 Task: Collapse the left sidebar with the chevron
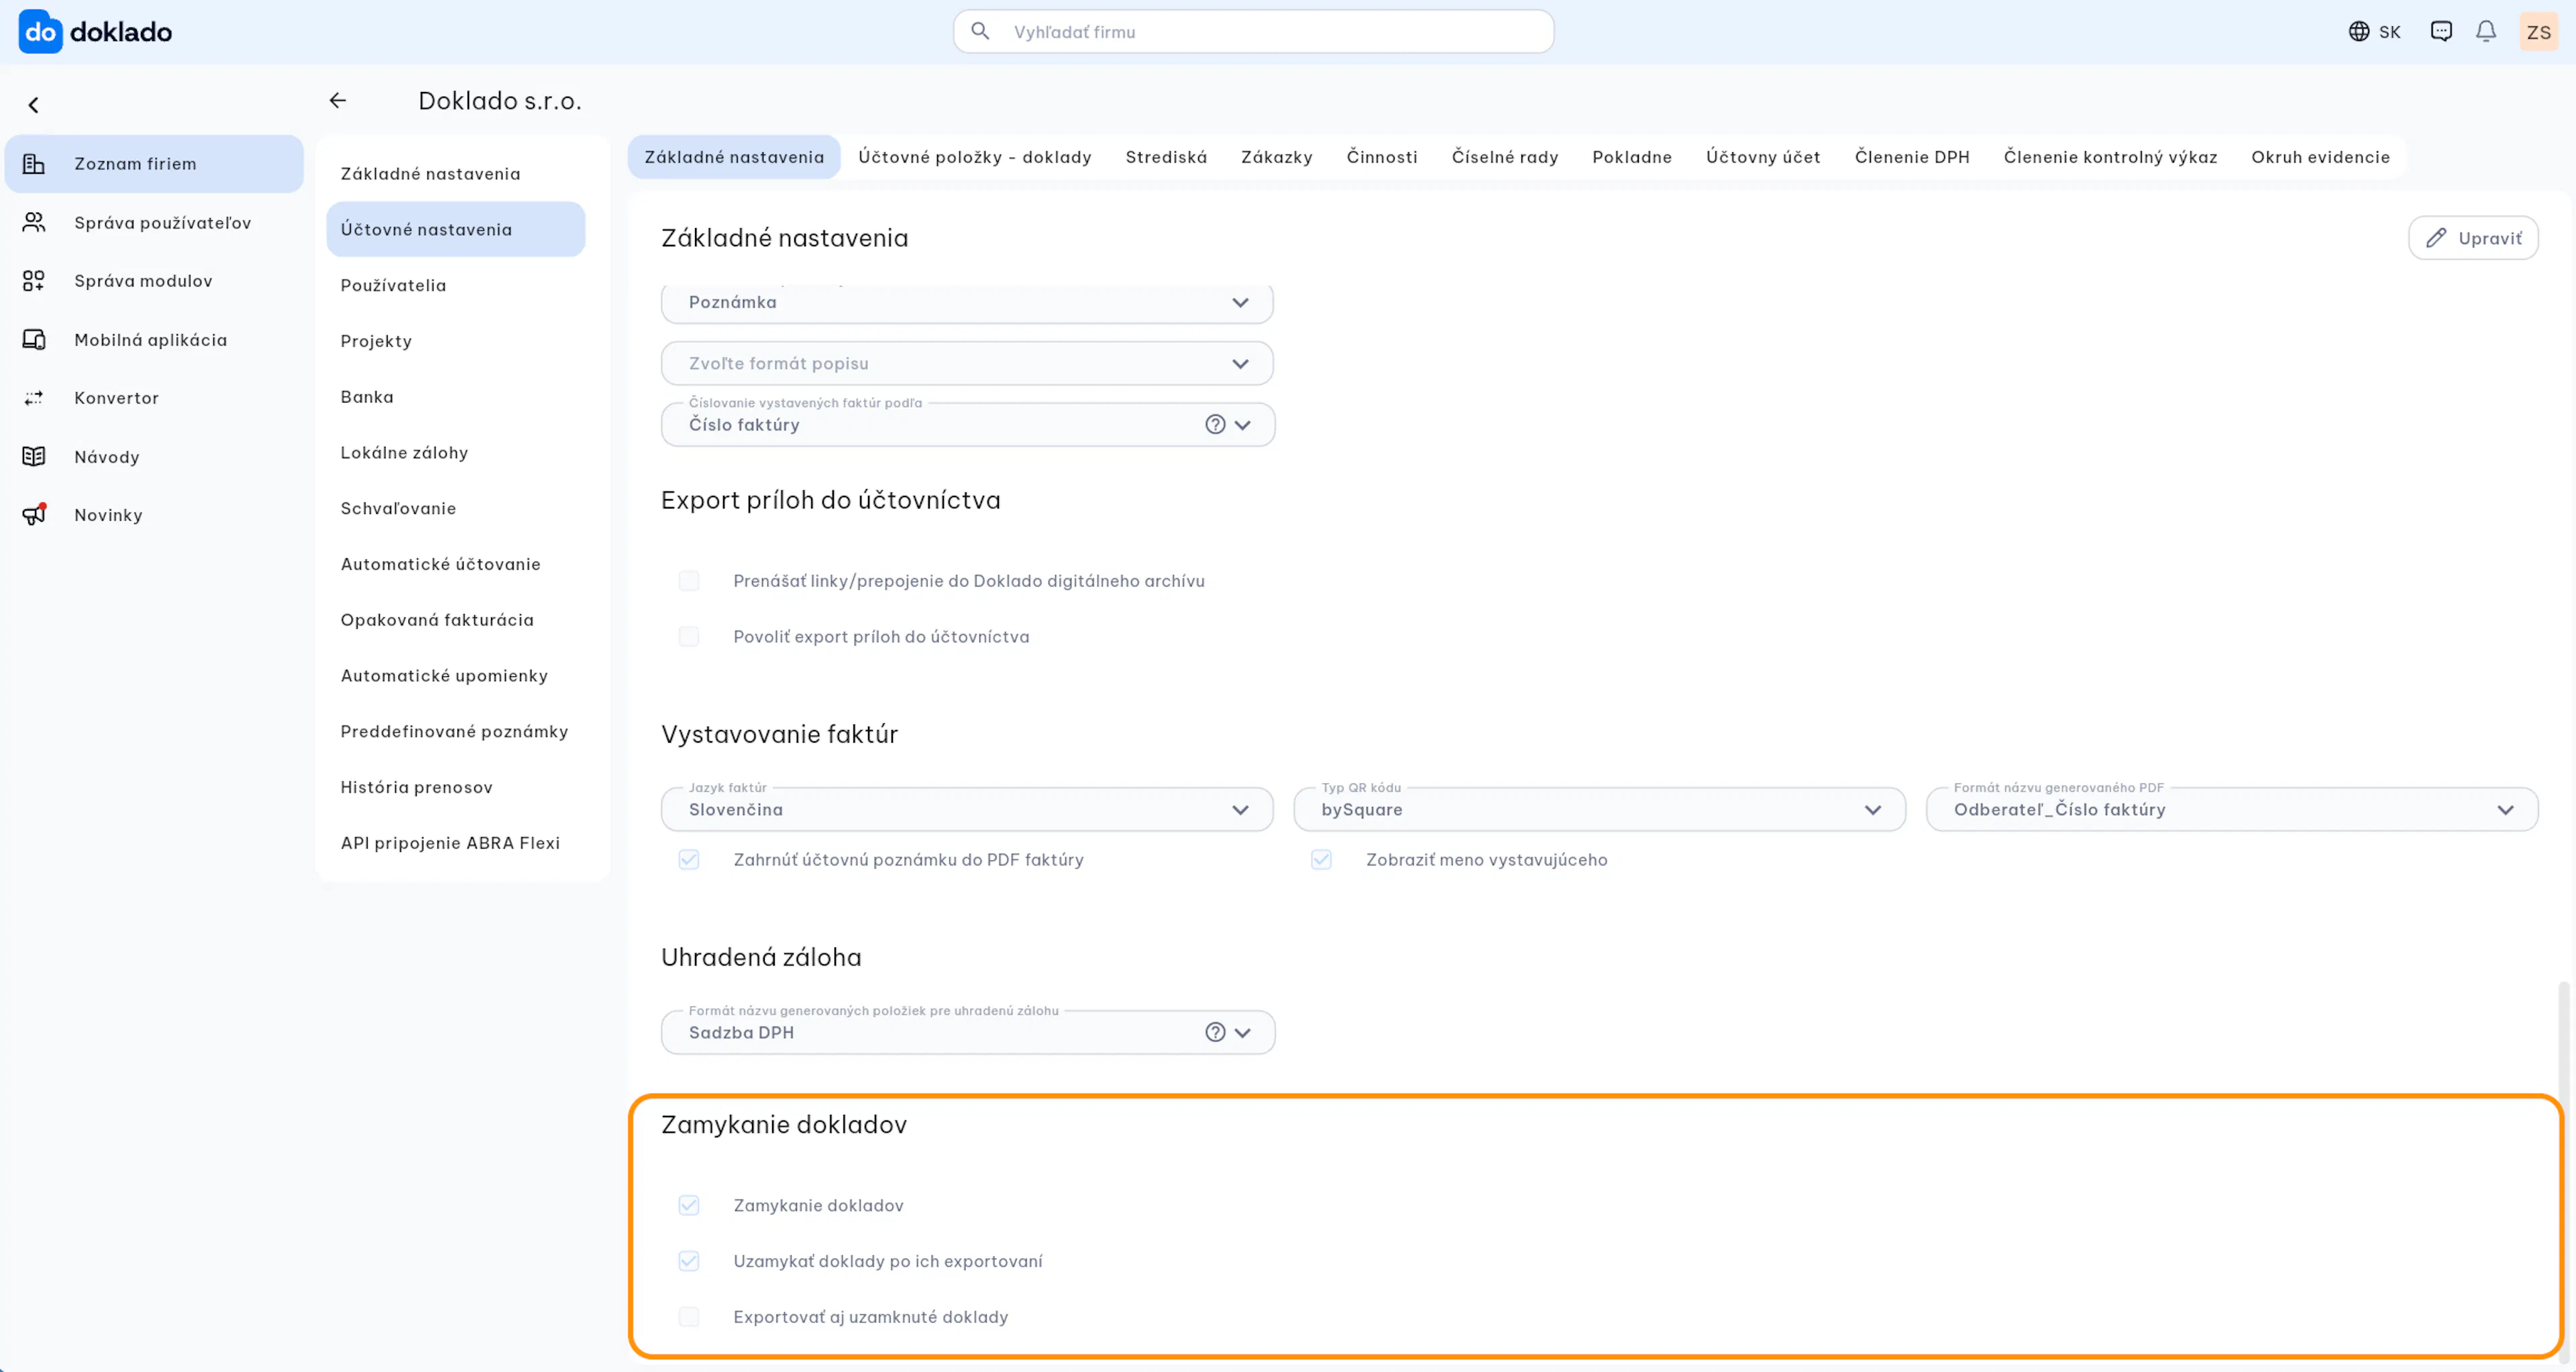[x=33, y=105]
